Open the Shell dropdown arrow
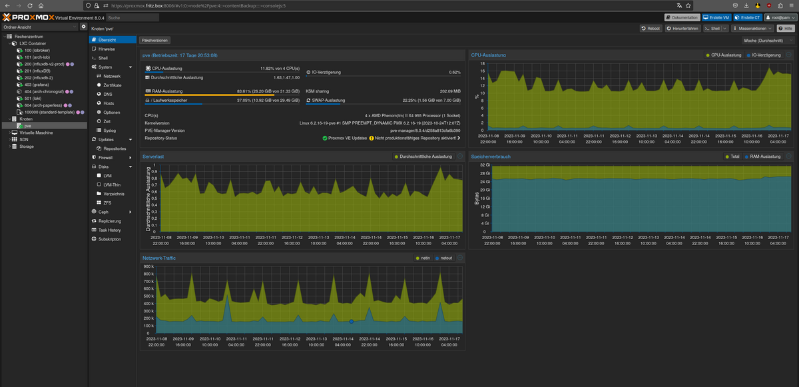799x387 pixels. [x=724, y=29]
